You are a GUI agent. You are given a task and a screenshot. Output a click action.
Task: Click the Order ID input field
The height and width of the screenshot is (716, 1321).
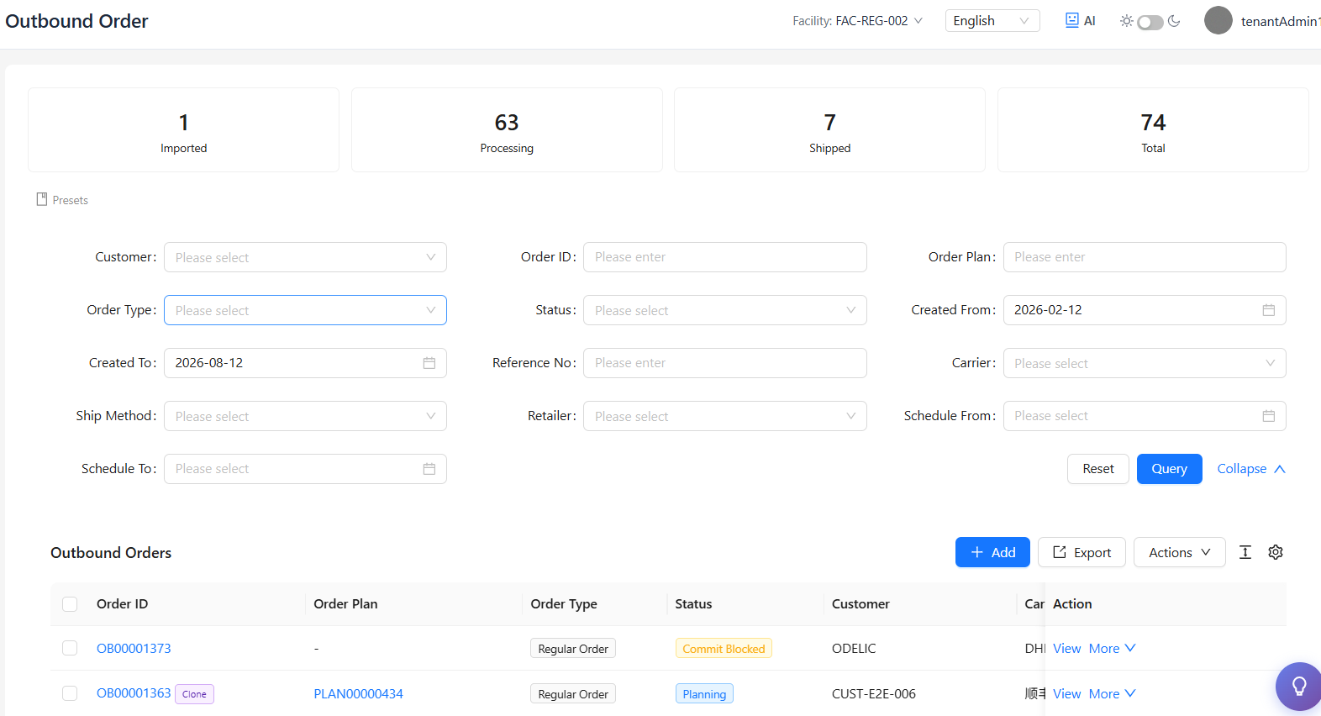[725, 257]
